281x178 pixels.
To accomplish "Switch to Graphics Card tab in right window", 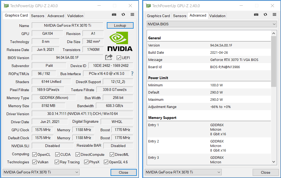I will pos(158,16).
